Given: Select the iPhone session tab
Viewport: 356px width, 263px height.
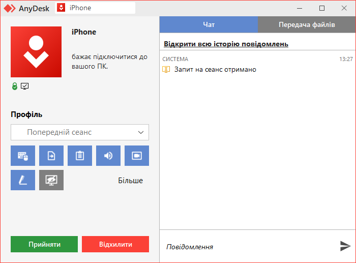Looking at the screenshot, I should (x=95, y=8).
